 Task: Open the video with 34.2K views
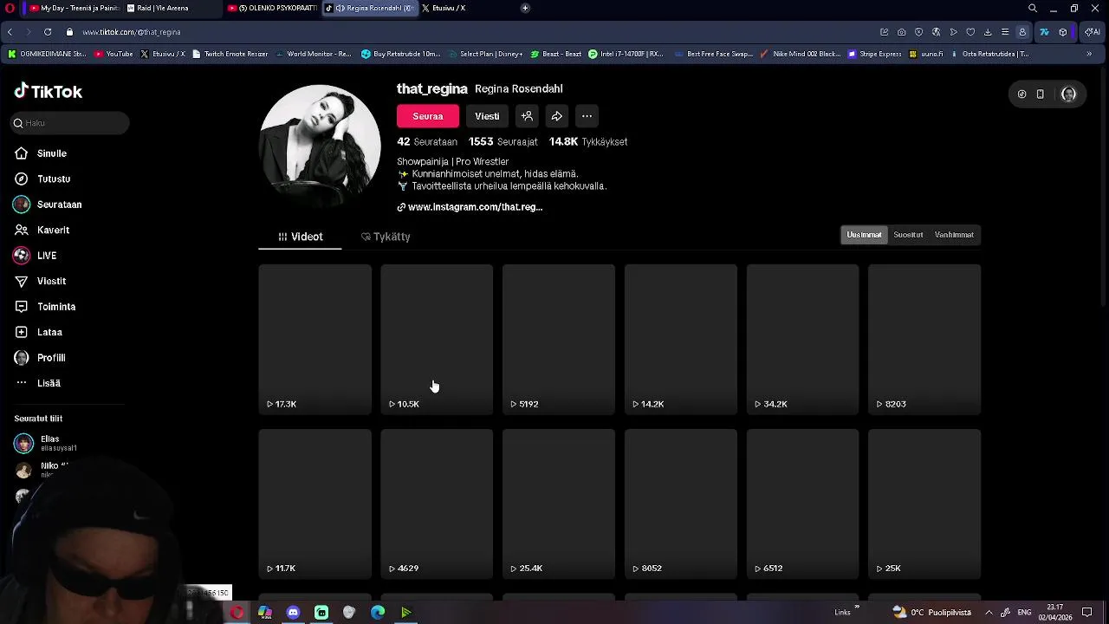pyautogui.click(x=803, y=340)
